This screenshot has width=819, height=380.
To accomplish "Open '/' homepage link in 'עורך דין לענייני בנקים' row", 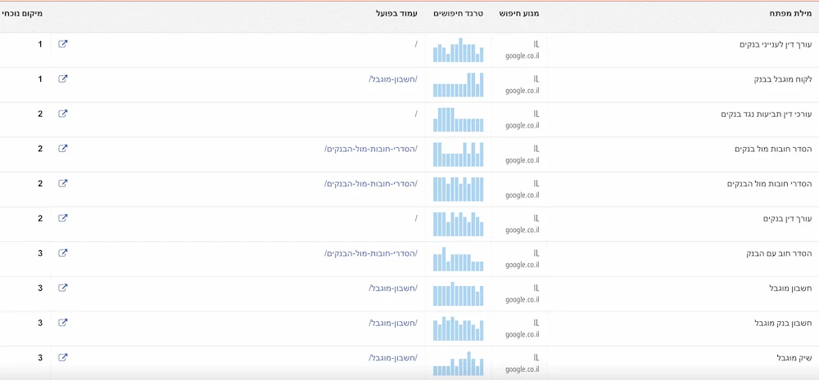I will [x=416, y=44].
